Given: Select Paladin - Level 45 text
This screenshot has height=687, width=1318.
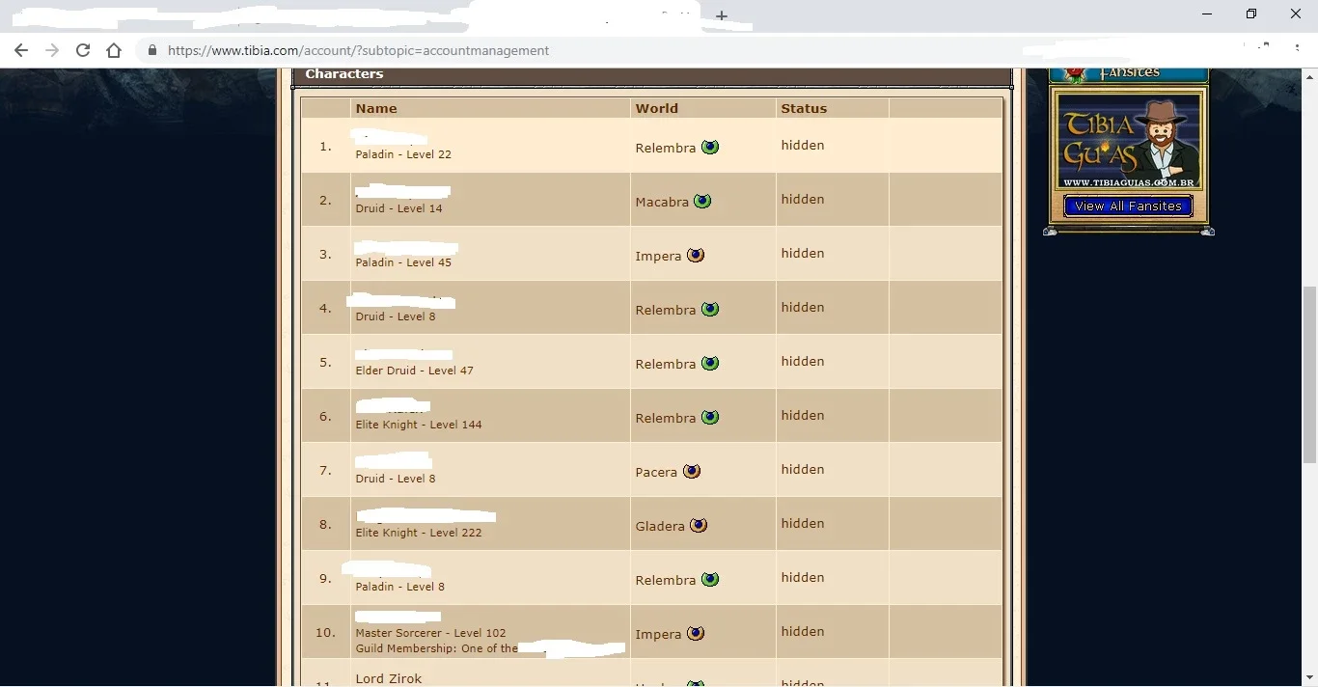Looking at the screenshot, I should click(x=403, y=262).
